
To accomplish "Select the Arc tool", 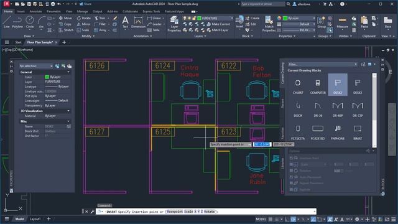I will [41, 22].
